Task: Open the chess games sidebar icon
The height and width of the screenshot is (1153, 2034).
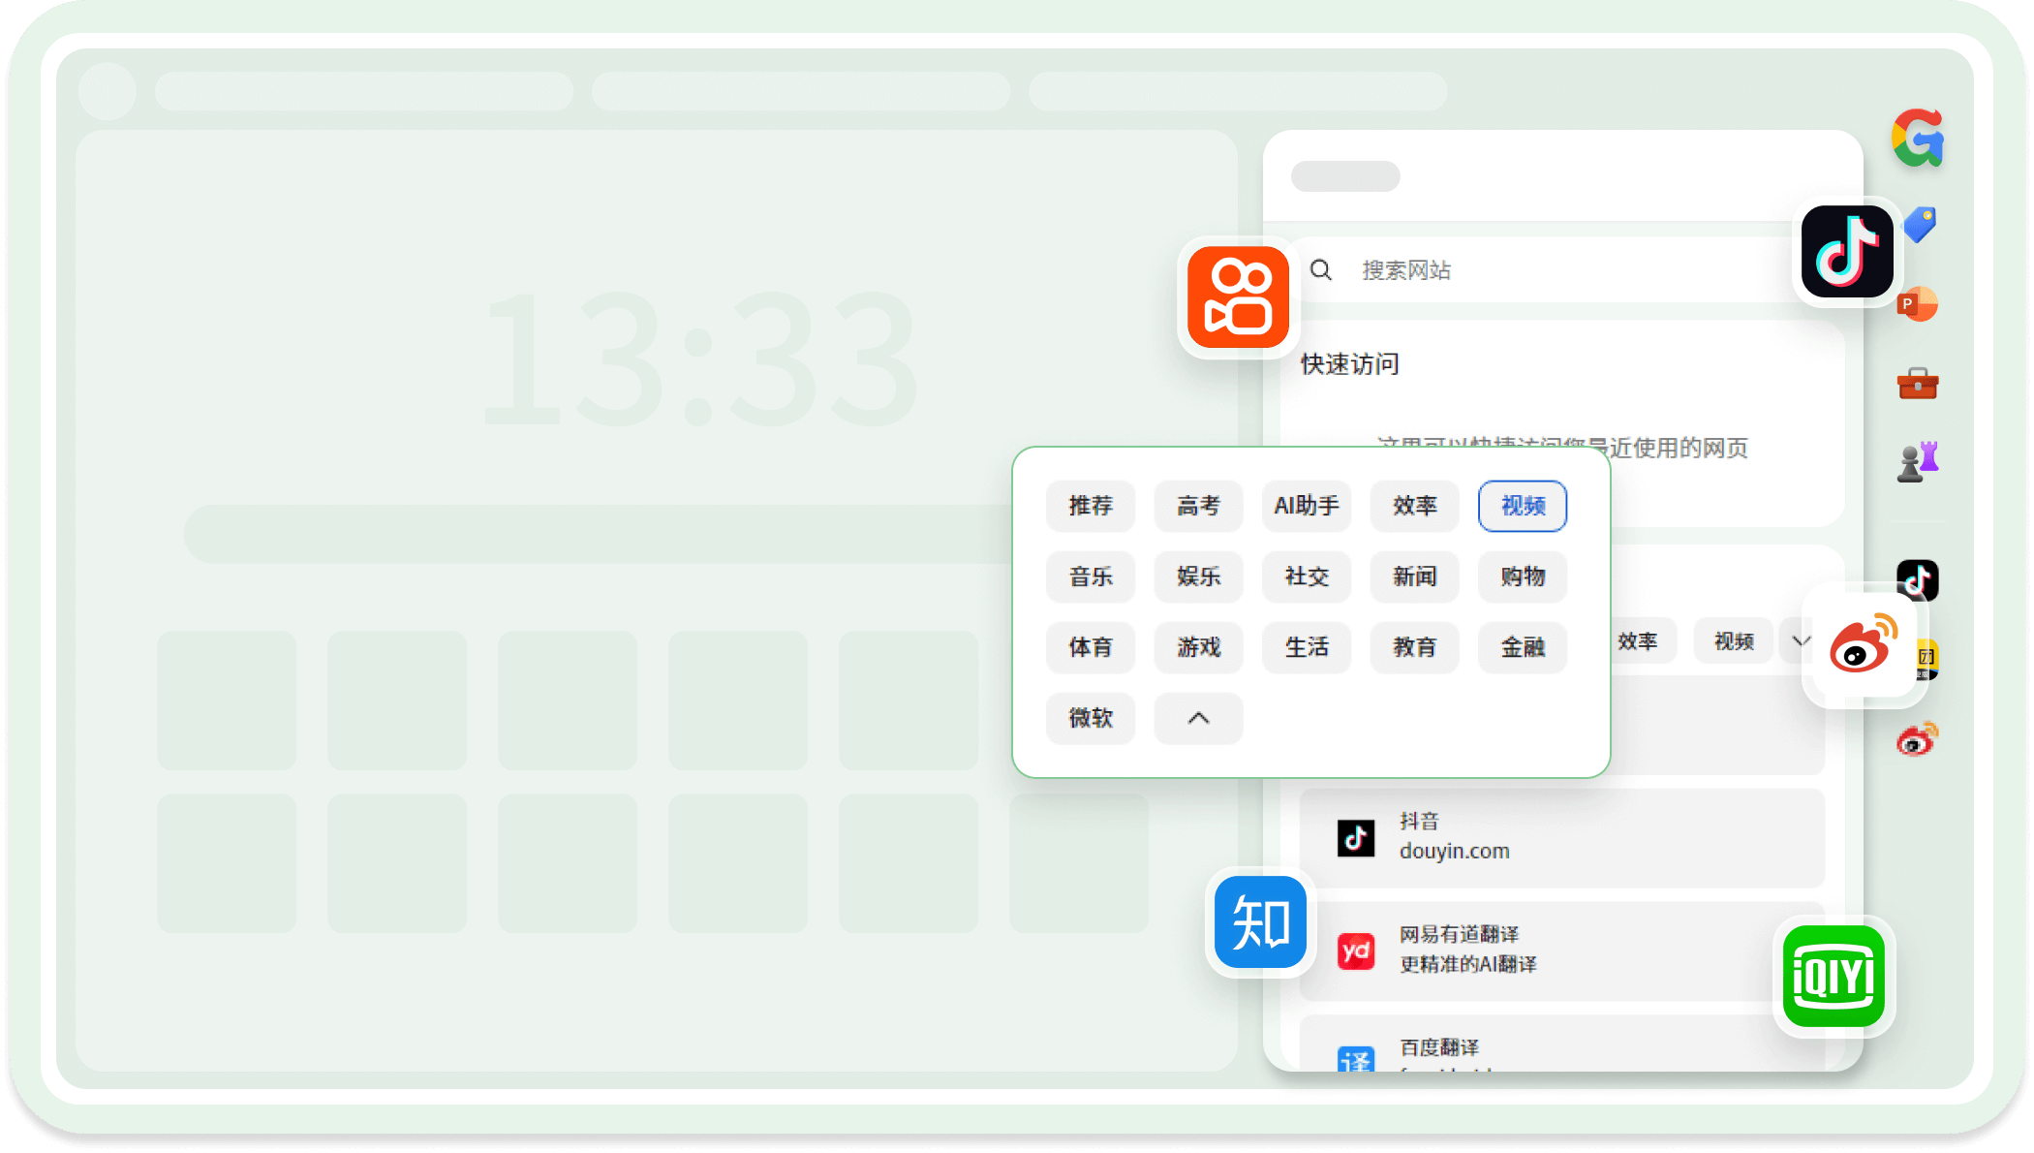Action: tap(1918, 461)
